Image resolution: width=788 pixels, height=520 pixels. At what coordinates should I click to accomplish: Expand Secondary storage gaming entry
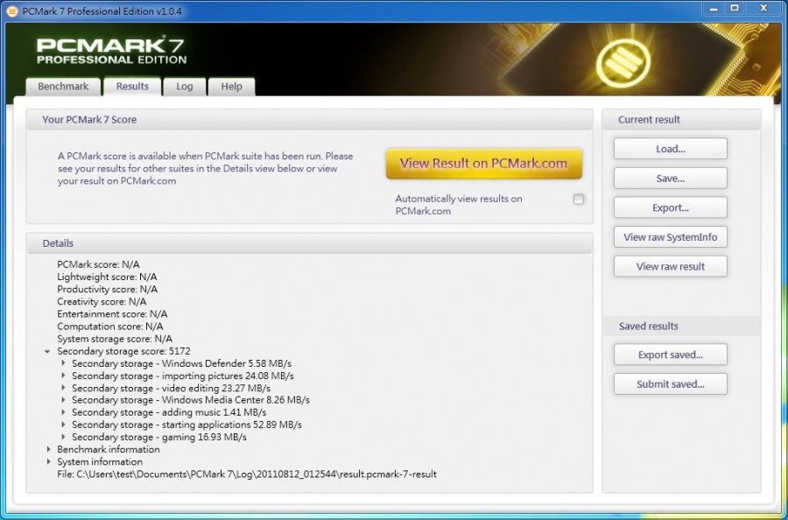[63, 437]
